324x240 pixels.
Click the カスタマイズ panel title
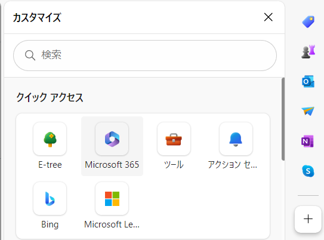coord(37,17)
